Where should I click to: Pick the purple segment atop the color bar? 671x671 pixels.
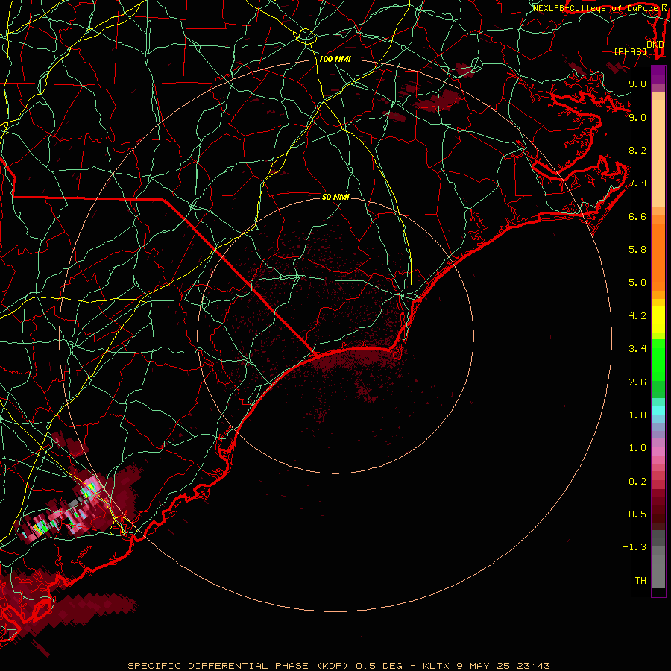pos(658,75)
